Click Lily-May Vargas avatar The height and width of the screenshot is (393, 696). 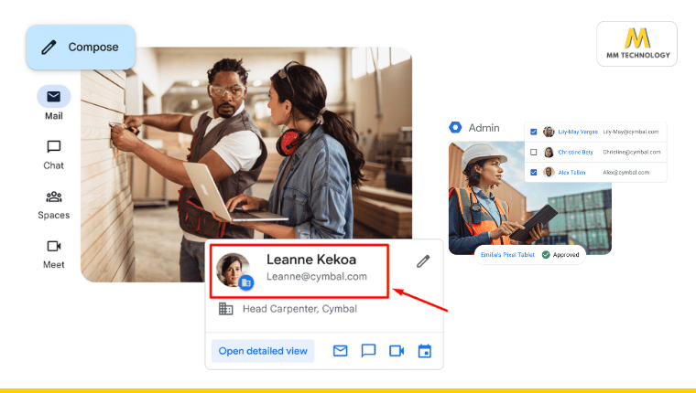pos(549,132)
